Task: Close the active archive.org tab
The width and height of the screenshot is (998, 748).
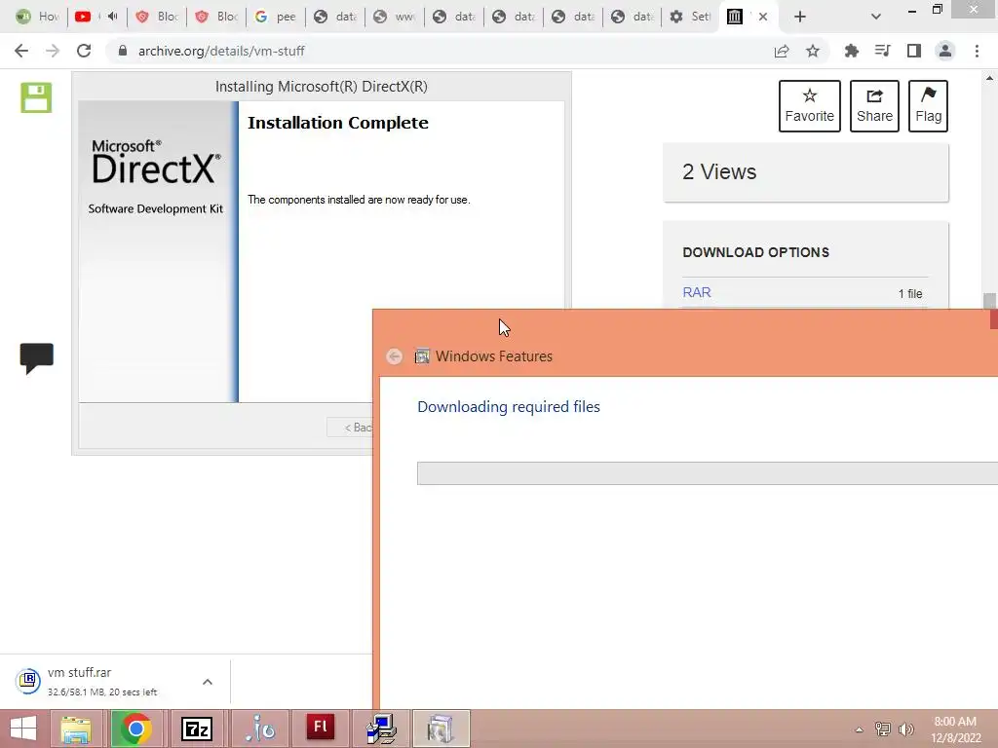Action: tap(762, 17)
